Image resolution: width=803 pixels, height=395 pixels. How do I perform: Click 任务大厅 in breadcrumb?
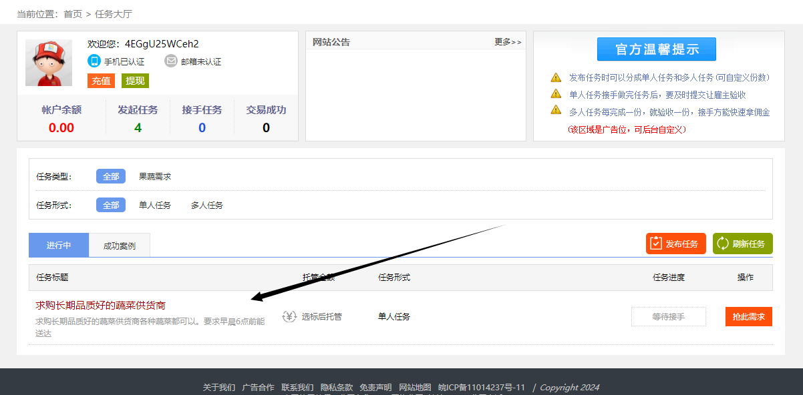click(x=114, y=14)
